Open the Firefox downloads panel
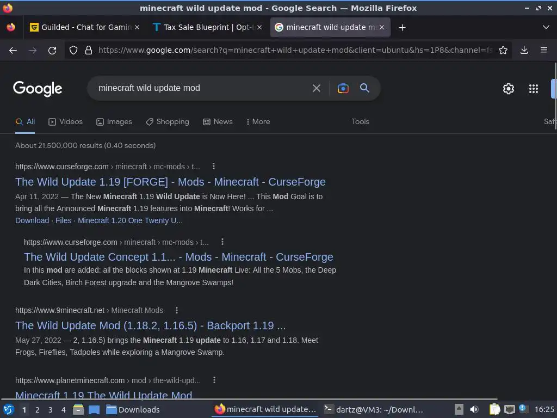This screenshot has height=418, width=557. [524, 50]
